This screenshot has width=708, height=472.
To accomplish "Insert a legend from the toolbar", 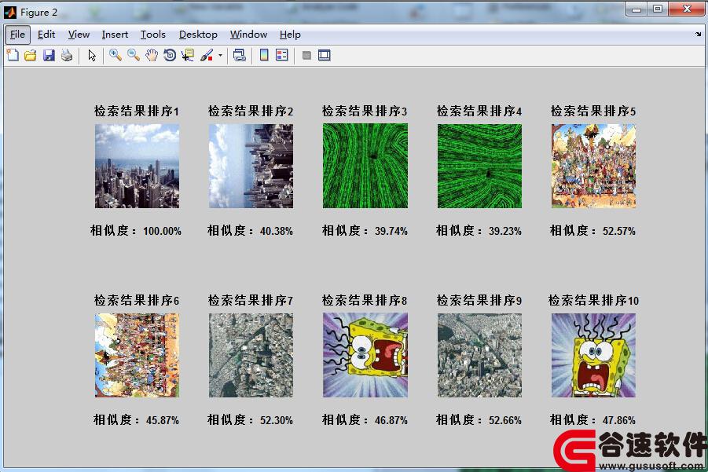I will pos(282,56).
